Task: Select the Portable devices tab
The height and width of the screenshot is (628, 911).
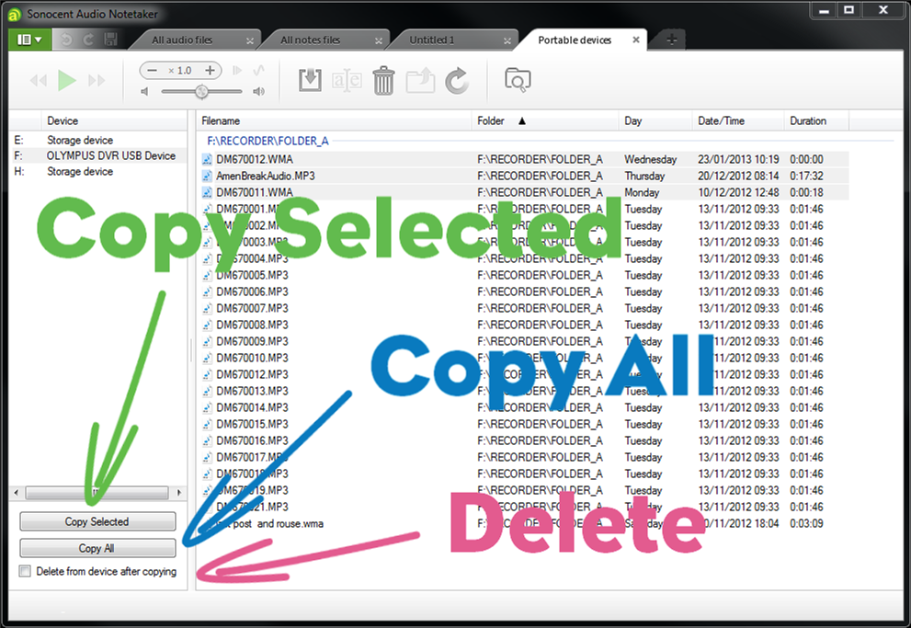Action: pos(574,40)
